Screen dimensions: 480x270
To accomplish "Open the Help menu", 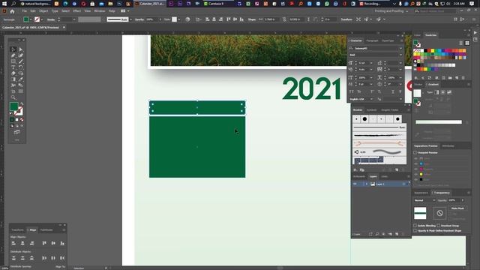I will pos(112,11).
